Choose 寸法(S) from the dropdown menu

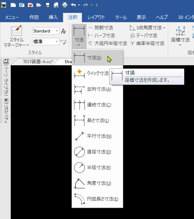pos(97,58)
